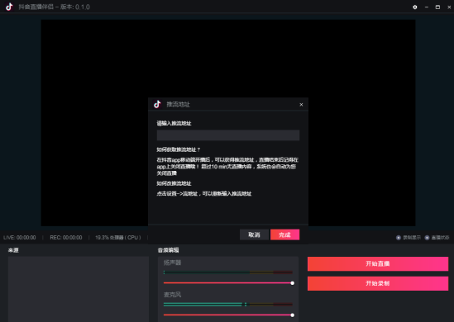Image resolution: width=454 pixels, height=322 pixels.
Task: Click the 来源 sources panel heading
Action: pyautogui.click(x=13, y=250)
